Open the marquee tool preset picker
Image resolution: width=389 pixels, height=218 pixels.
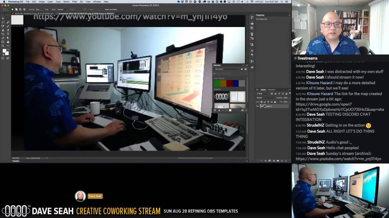(6, 9)
